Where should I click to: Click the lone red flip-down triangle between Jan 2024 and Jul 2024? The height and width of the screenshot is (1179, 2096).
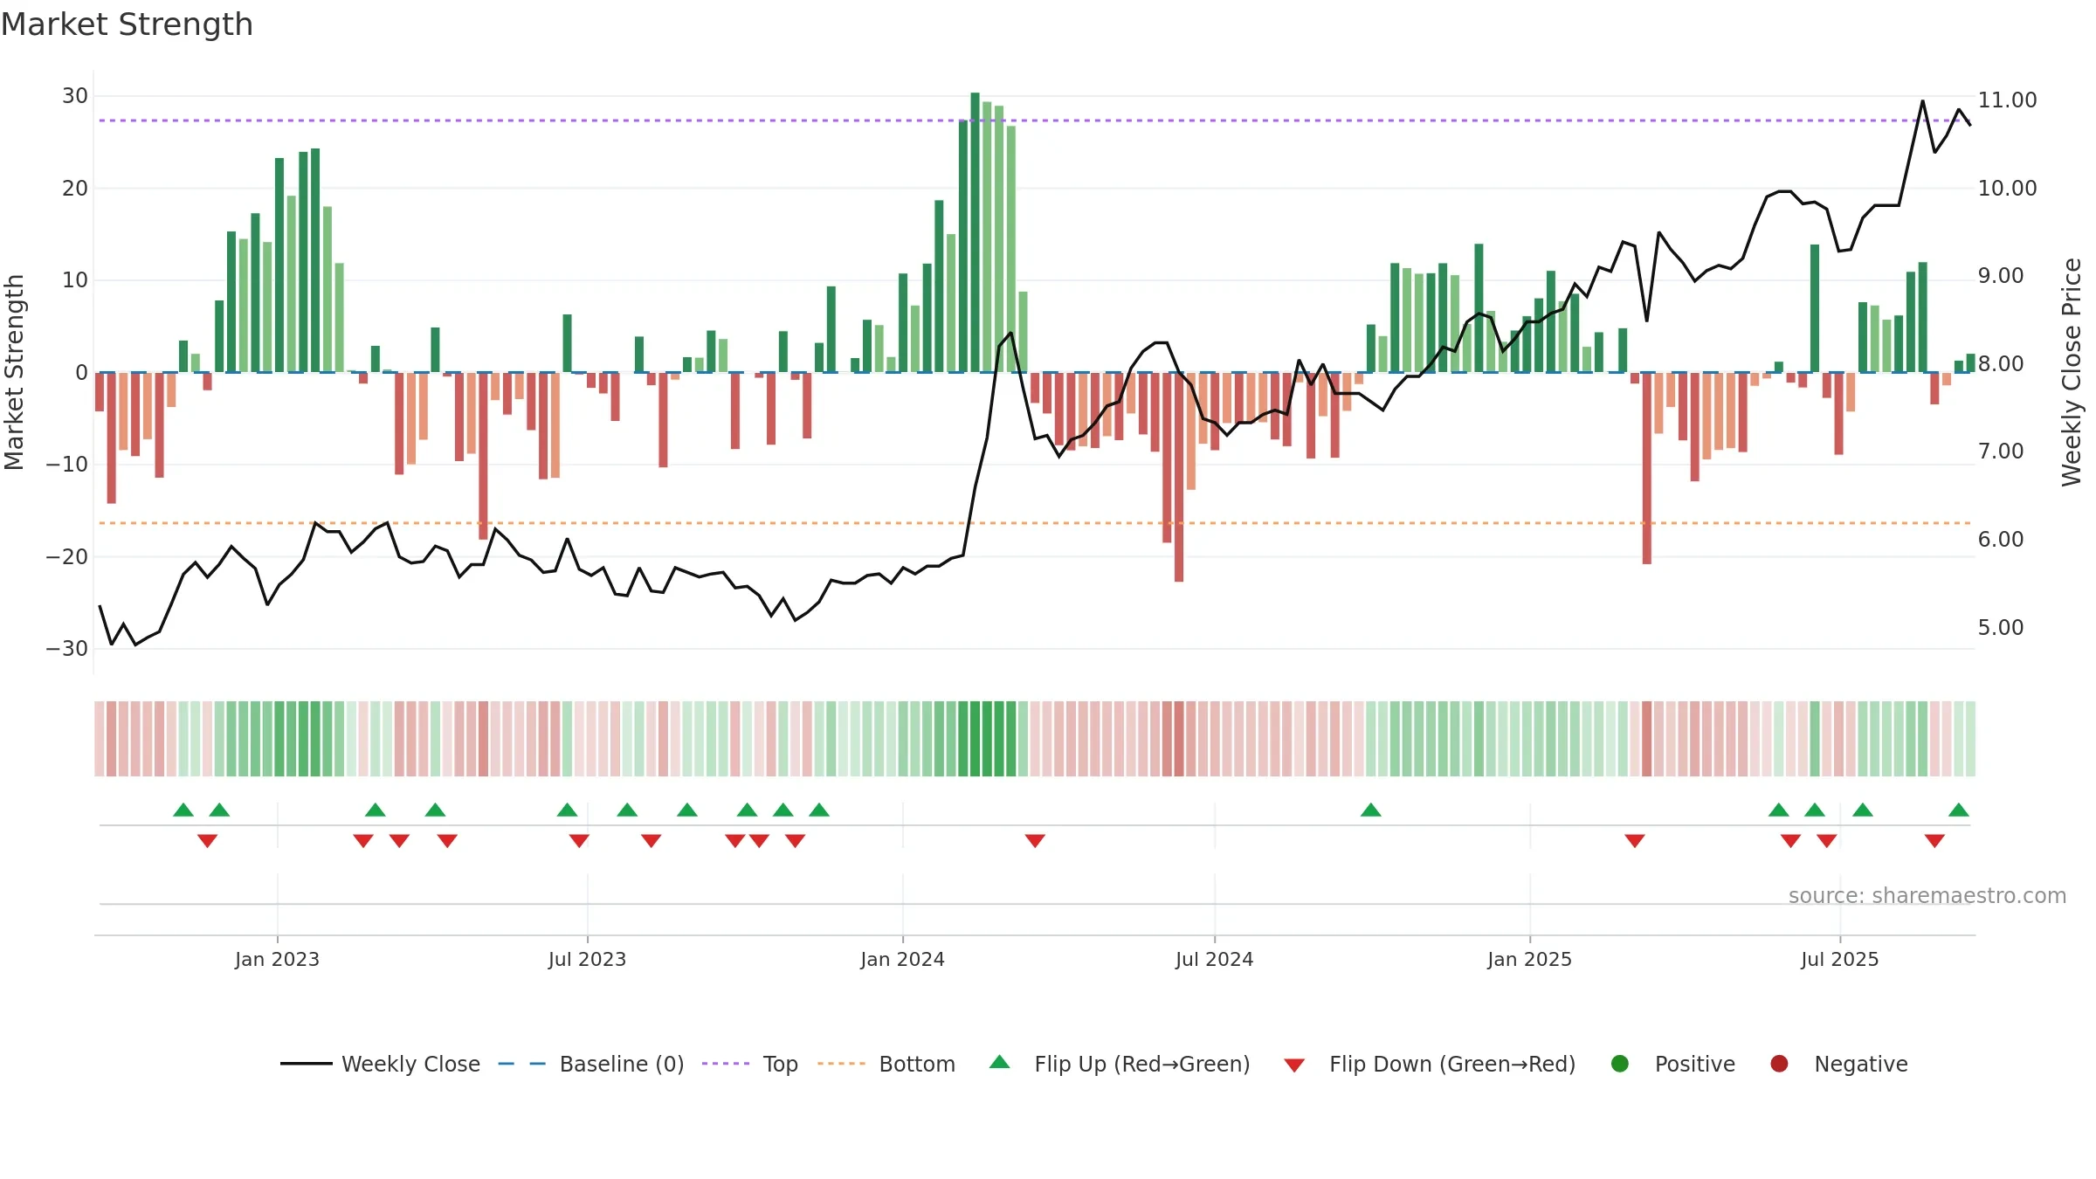pos(1035,841)
